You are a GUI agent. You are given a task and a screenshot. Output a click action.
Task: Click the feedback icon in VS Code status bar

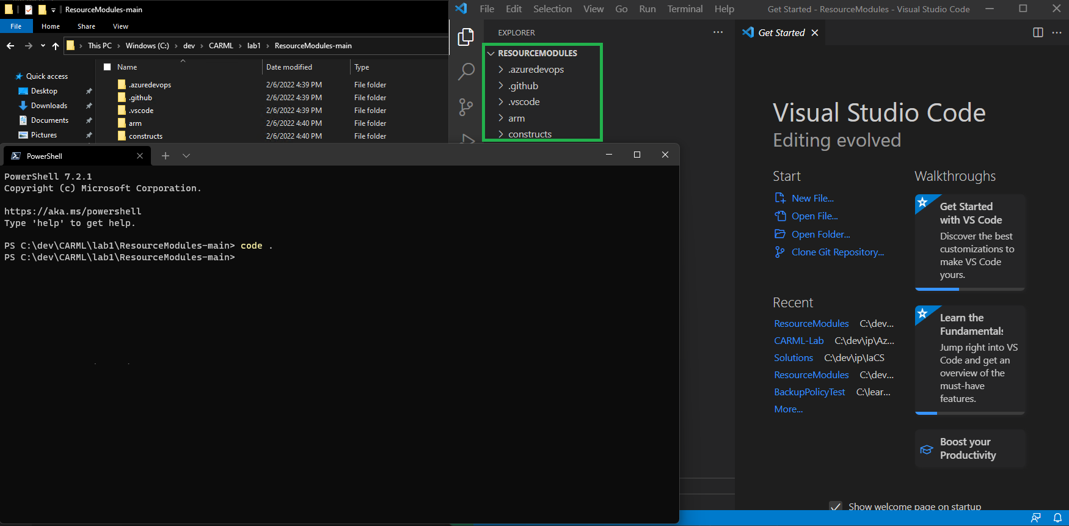click(x=1036, y=518)
